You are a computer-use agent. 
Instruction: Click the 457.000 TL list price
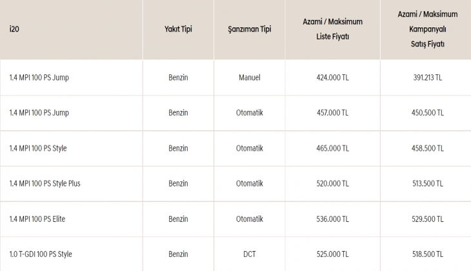pyautogui.click(x=332, y=113)
